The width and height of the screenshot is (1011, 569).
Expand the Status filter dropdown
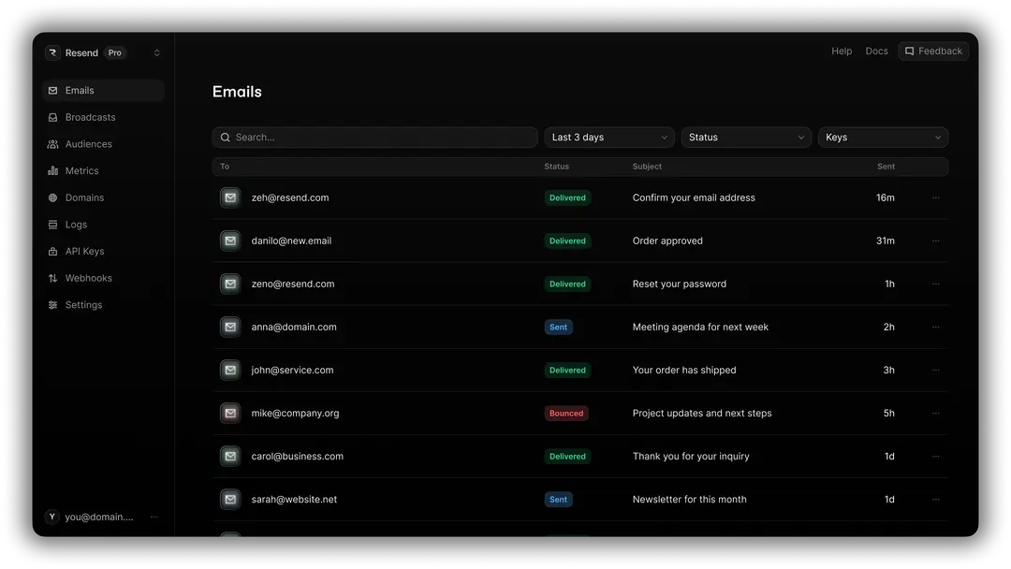(745, 137)
